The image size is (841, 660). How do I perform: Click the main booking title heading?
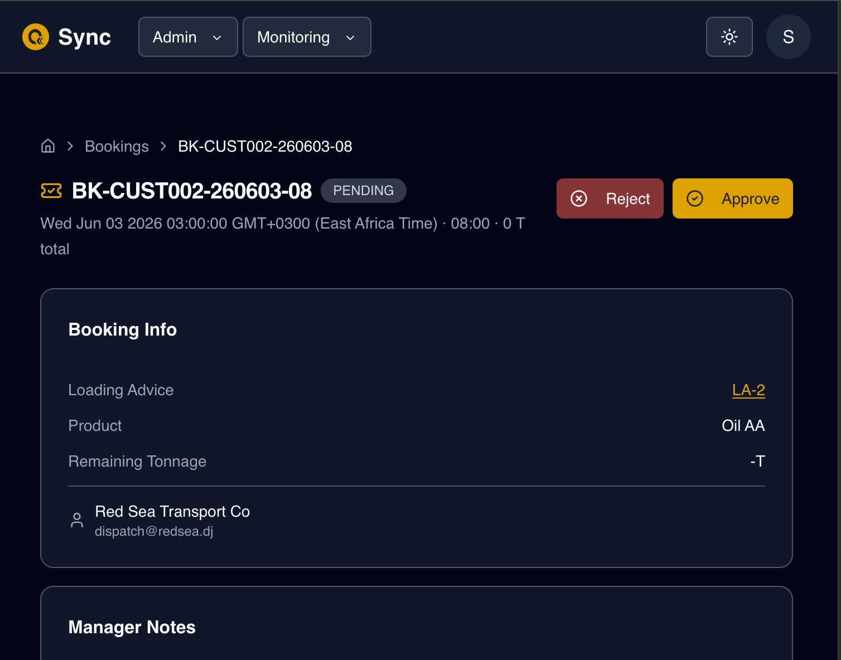(x=192, y=191)
